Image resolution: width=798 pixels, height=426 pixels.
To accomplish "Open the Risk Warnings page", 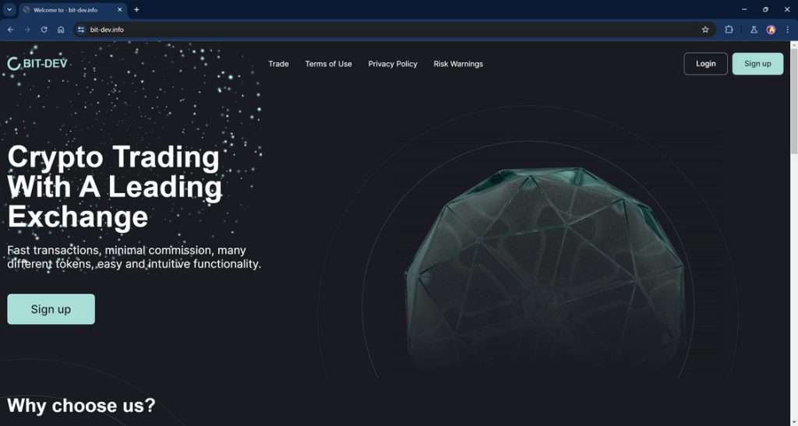I will pos(458,64).
